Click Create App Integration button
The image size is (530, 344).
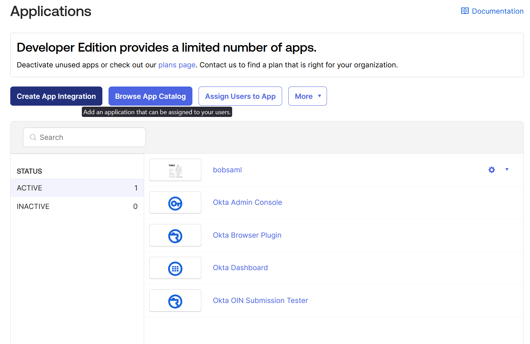point(56,96)
